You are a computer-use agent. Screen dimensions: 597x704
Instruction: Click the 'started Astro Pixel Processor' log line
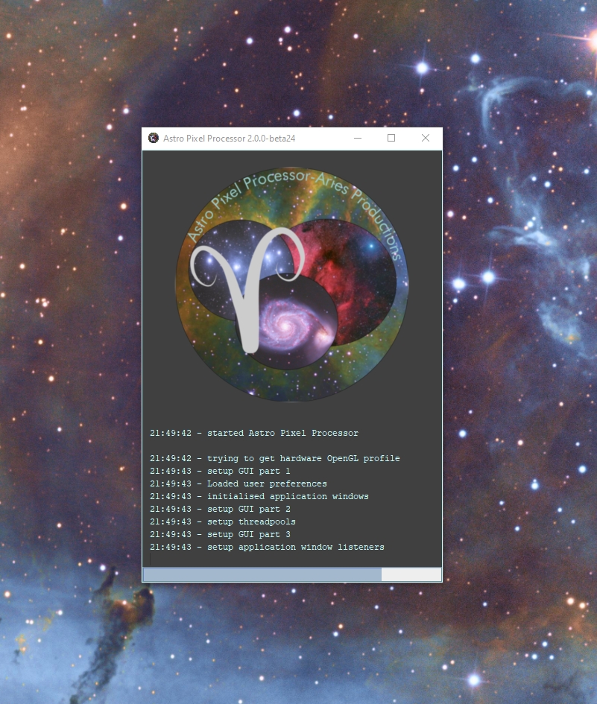tap(253, 433)
